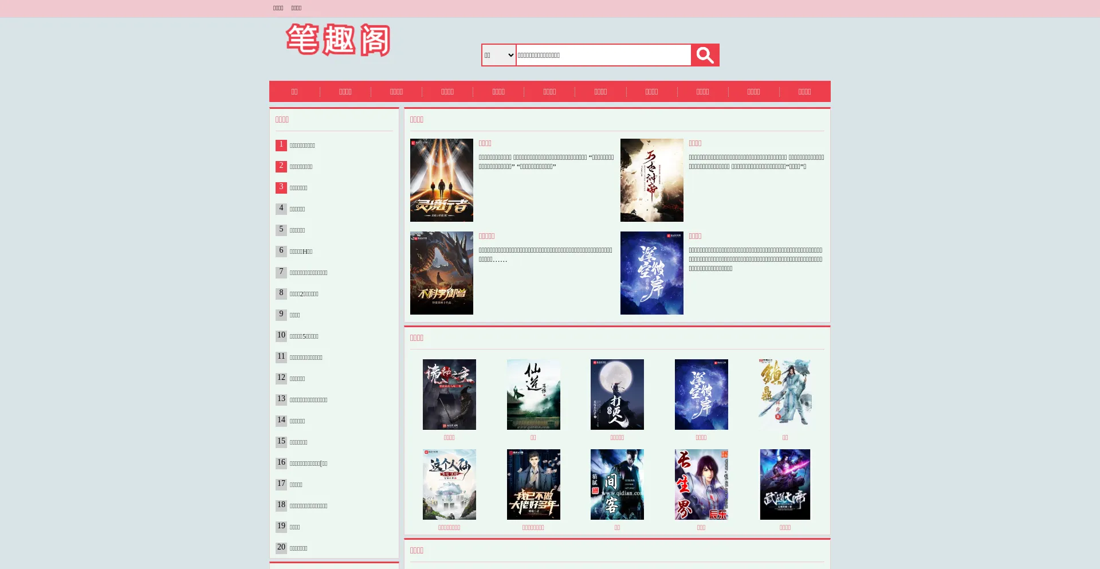
Task: Click the caption link under the 诡秘之主 cover
Action: (x=449, y=438)
